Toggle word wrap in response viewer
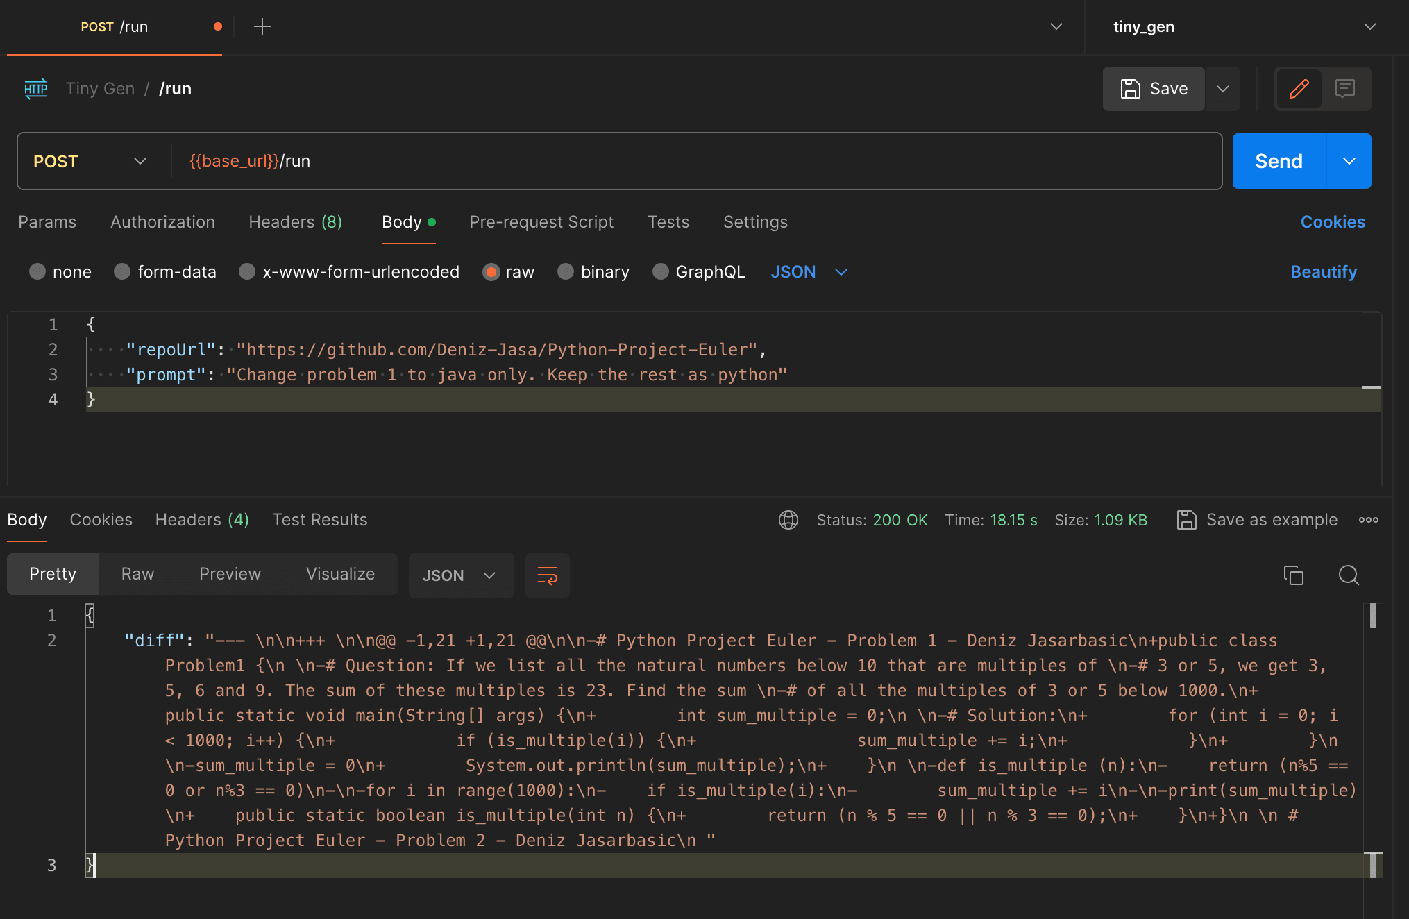 548,575
